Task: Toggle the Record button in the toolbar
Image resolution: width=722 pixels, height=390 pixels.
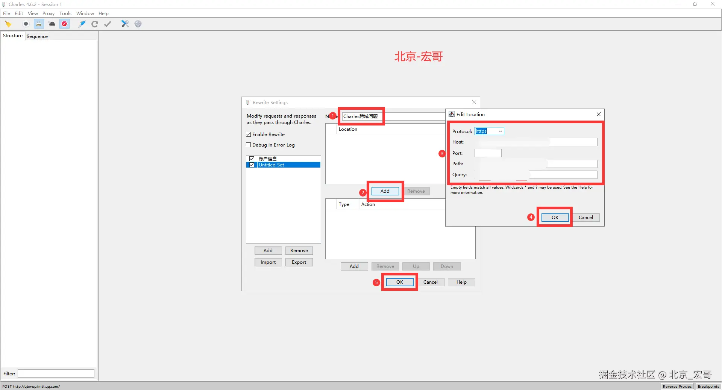Action: 26,24
